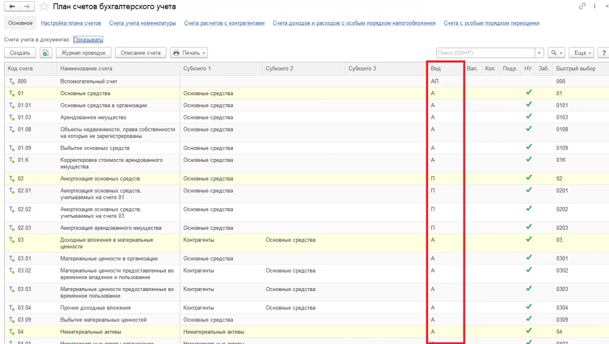This screenshot has width=609, height=344.
Task: Open Счета с особым порядком переоценки link
Action: pyautogui.click(x=491, y=23)
